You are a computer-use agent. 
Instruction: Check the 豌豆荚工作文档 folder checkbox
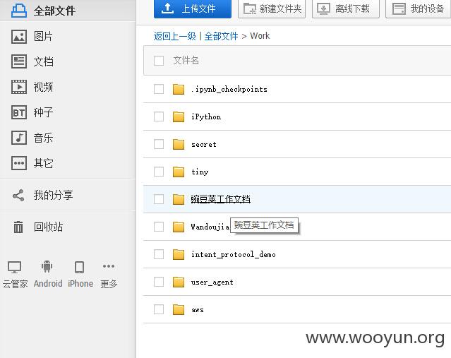(x=159, y=199)
